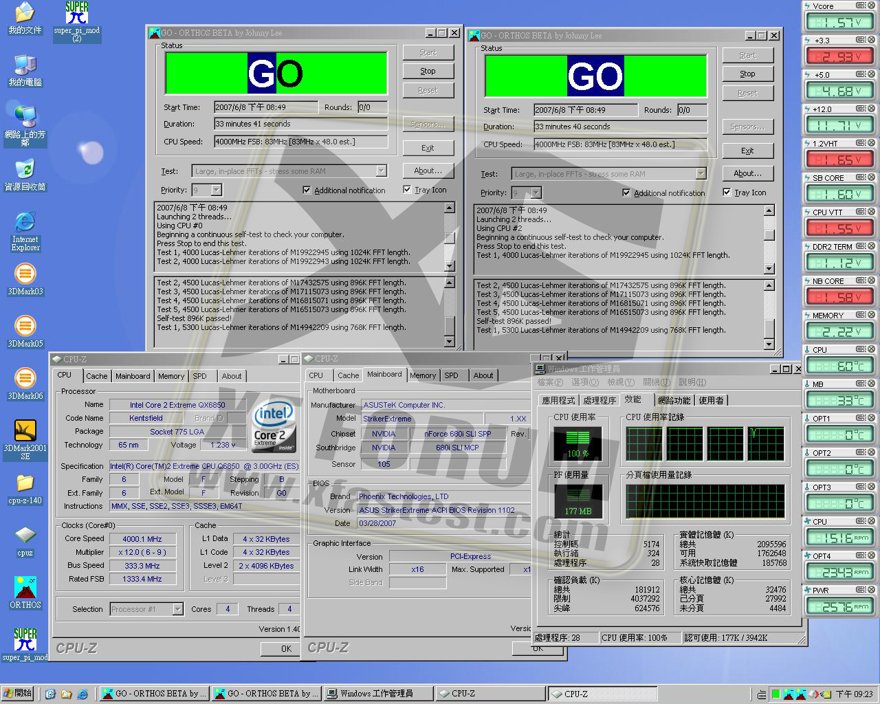Click the +5.0 voltage monitor gadget
Screen dimensions: 880x704
pos(840,86)
